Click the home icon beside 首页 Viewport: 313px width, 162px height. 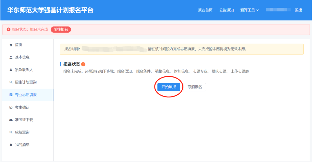pos(11,45)
